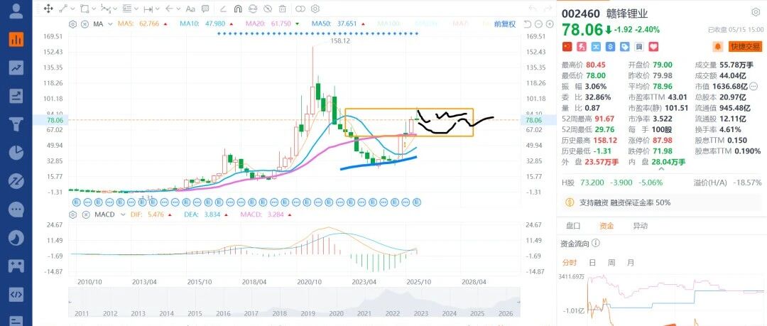Expand the MA indicator dropdown arrow
The width and height of the screenshot is (767, 326).
click(x=110, y=24)
